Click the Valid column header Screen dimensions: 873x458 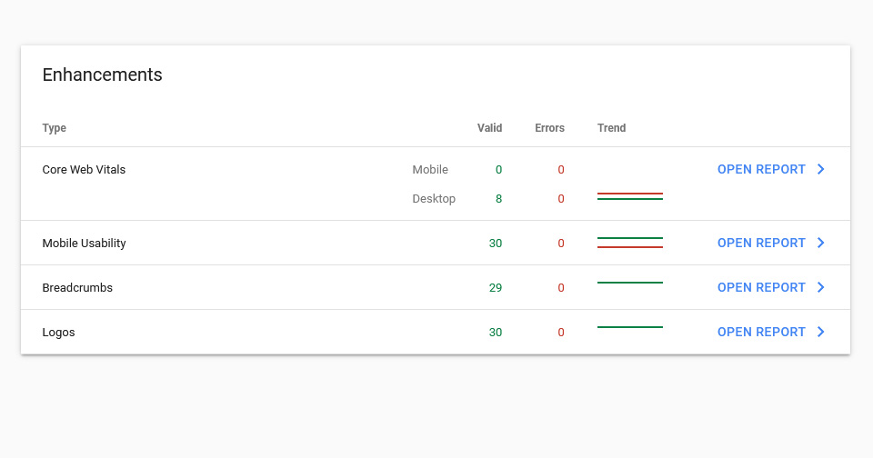pos(489,128)
